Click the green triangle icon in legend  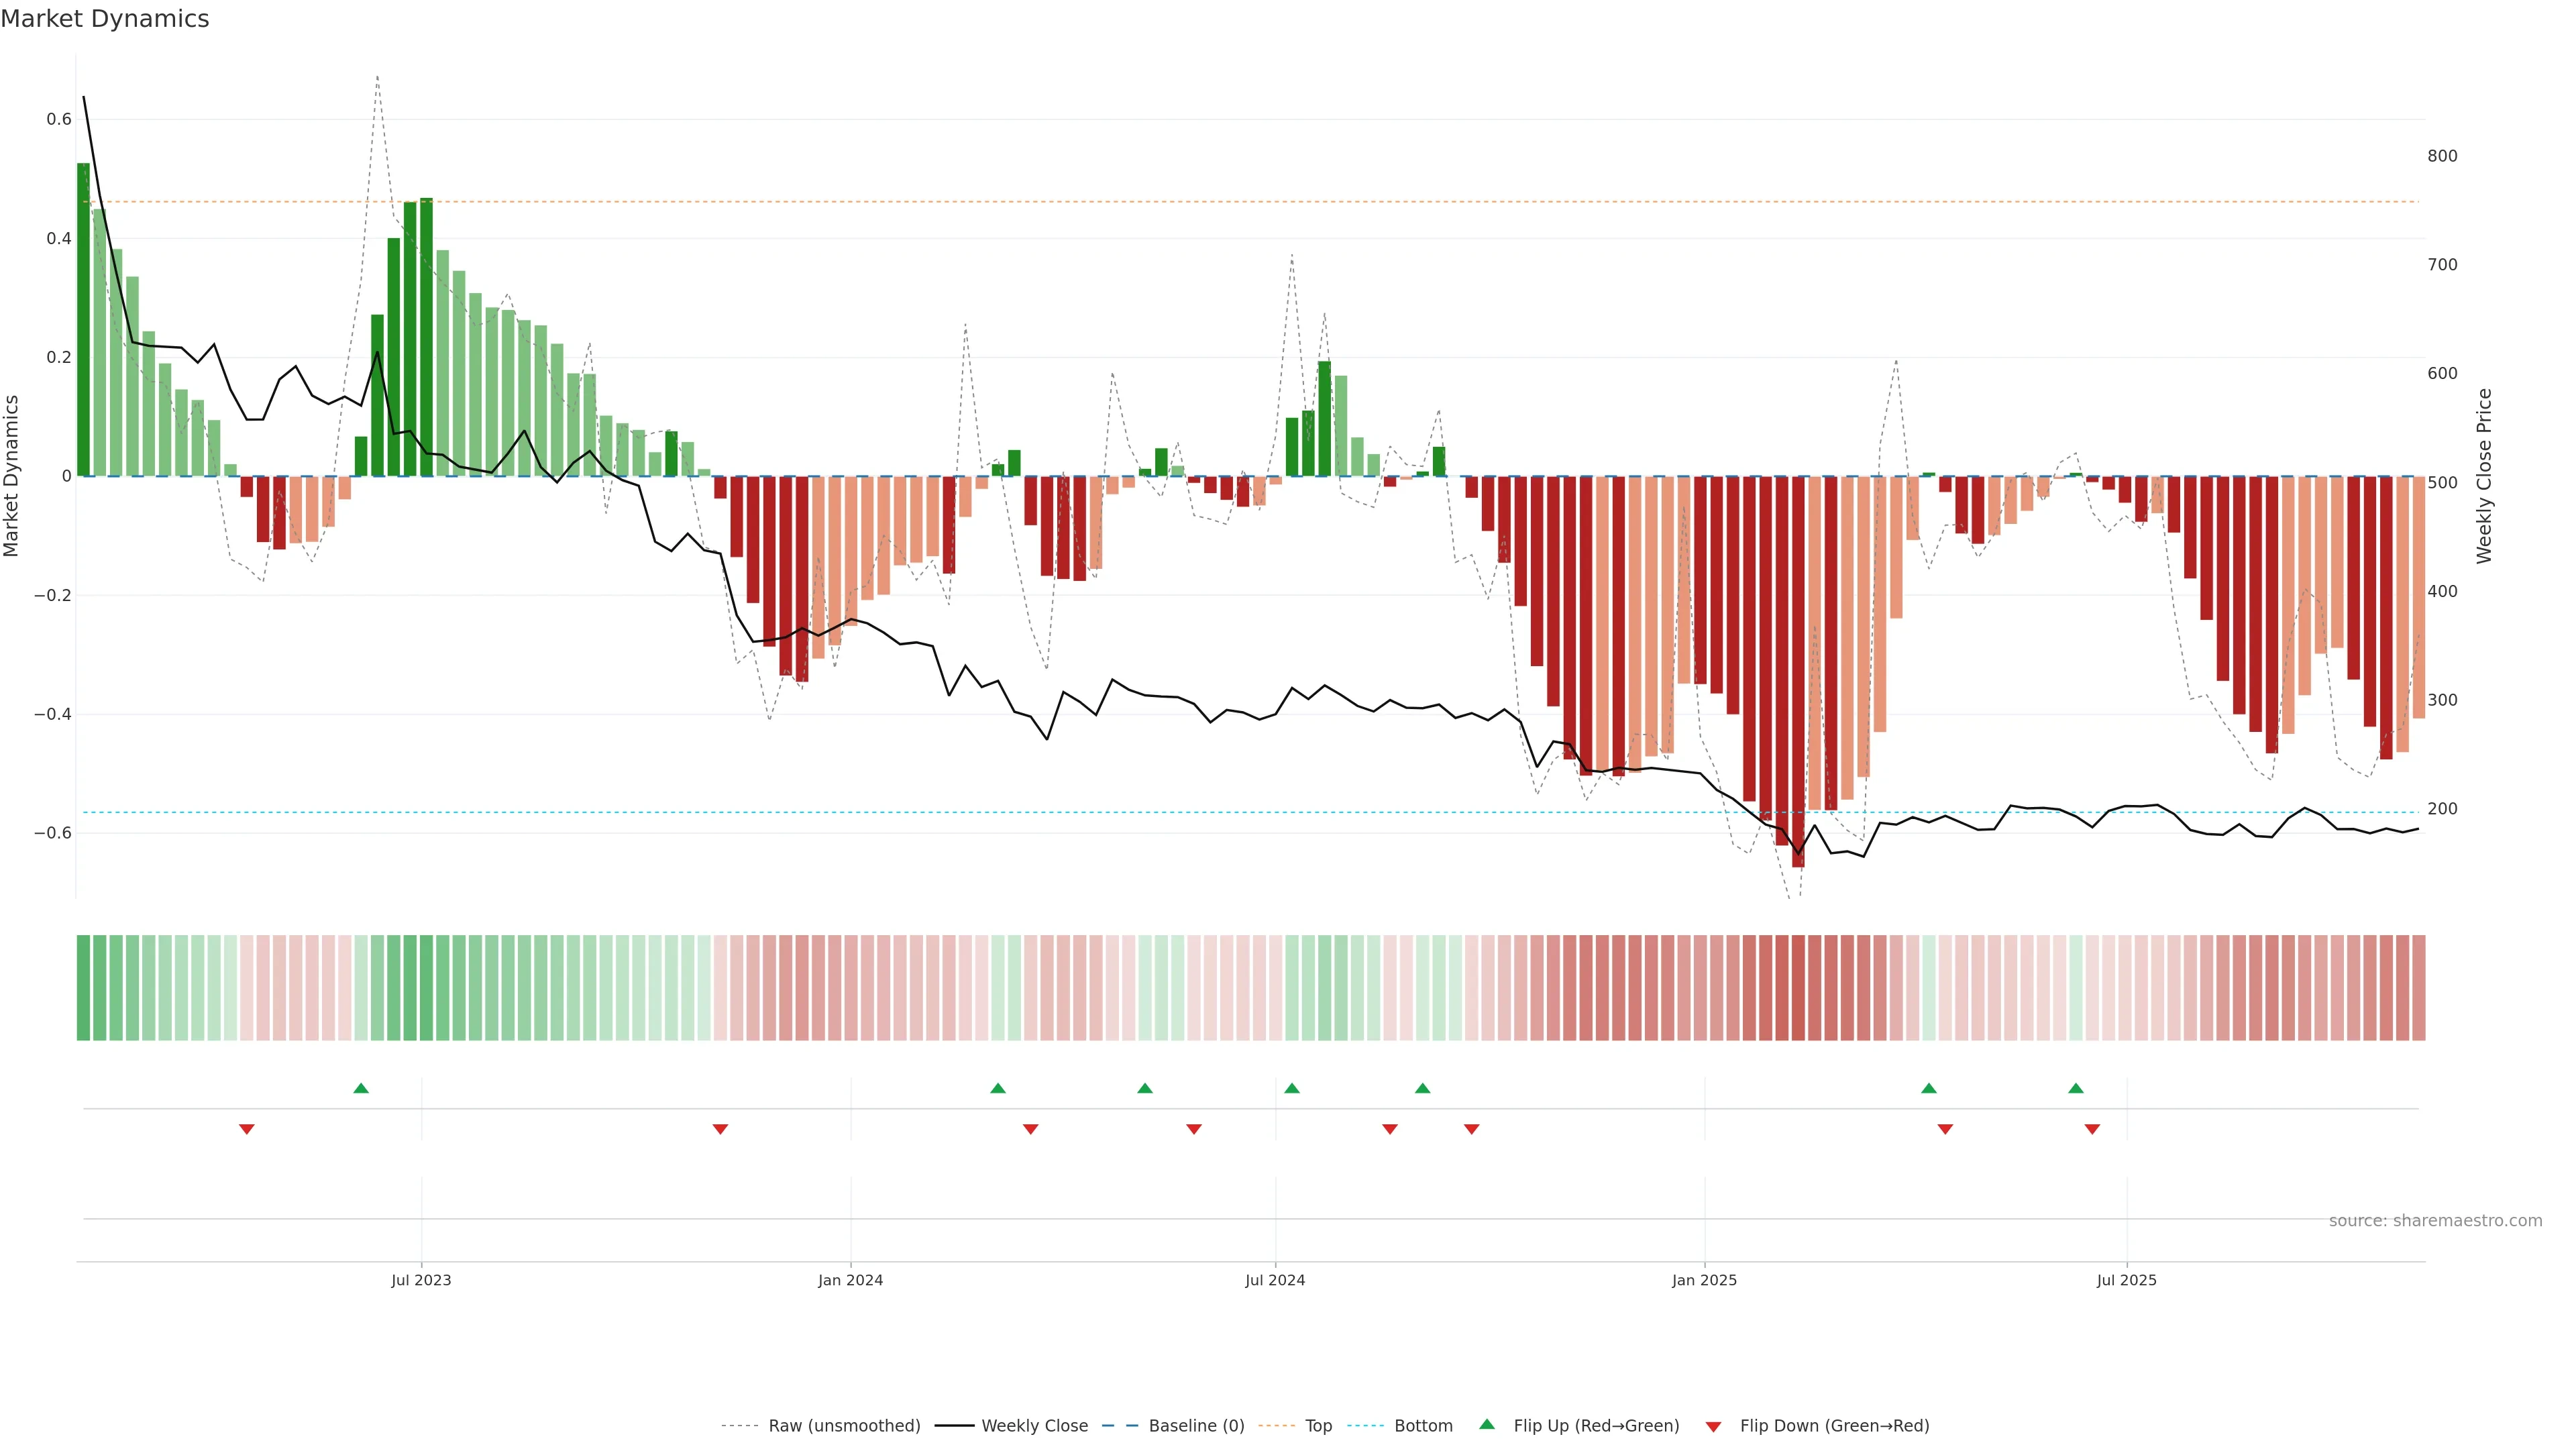coord(1487,1424)
